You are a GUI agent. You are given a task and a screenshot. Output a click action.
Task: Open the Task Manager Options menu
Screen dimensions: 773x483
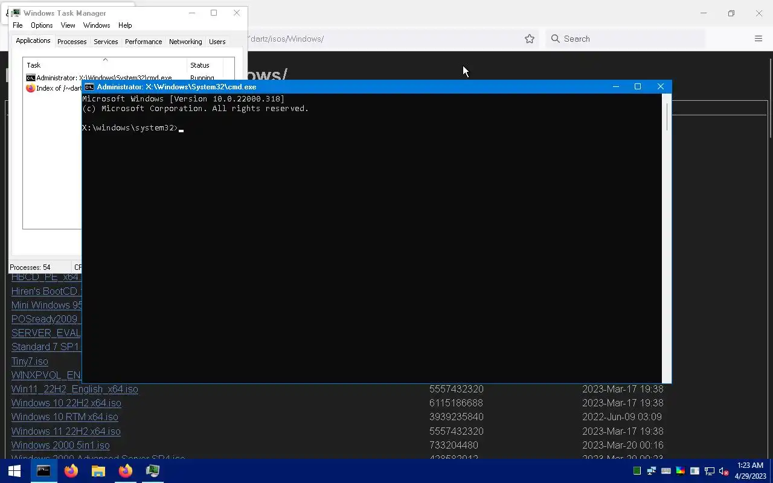42,25
